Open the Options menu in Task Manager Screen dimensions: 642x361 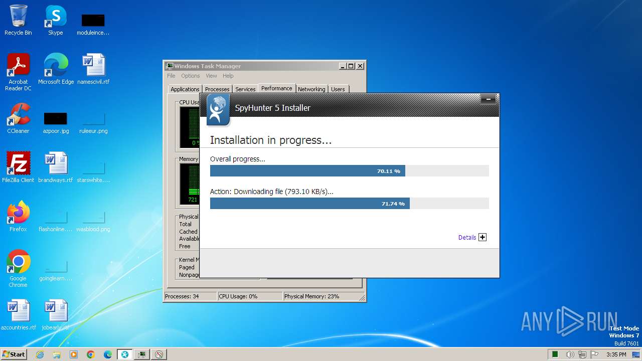[190, 76]
